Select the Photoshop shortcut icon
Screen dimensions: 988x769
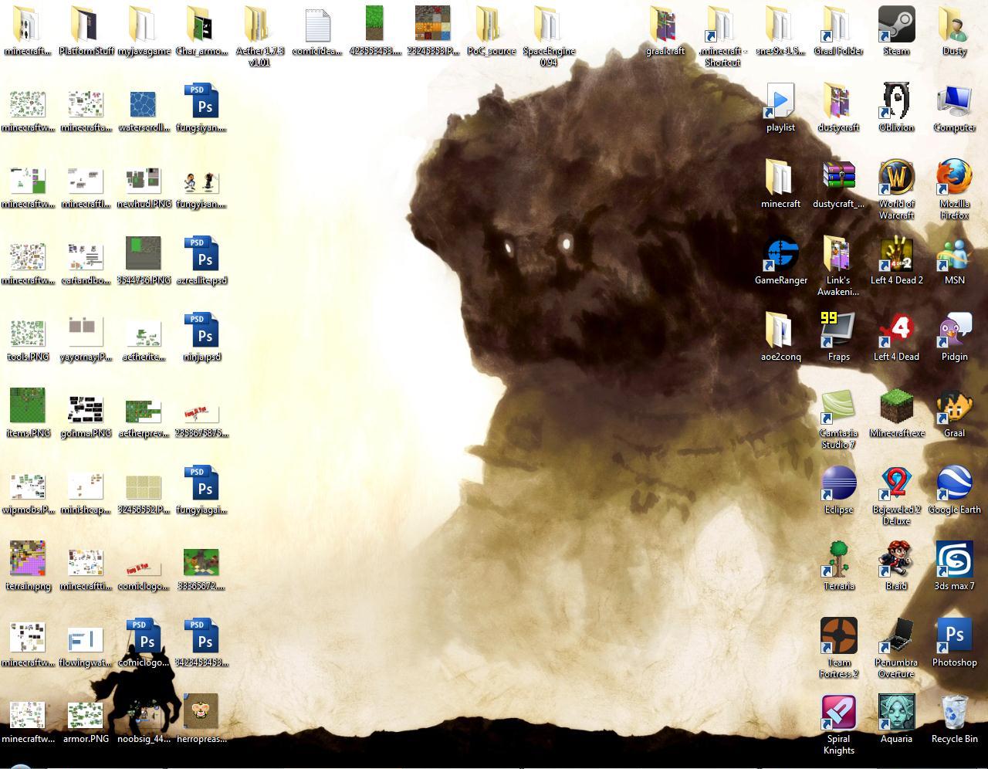[954, 636]
